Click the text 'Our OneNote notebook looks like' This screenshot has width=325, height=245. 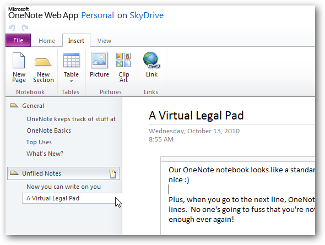[226, 170]
